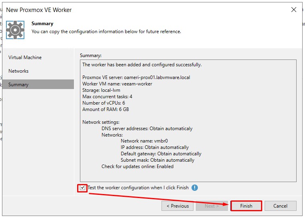This screenshot has height=218, width=305.
Task: Click the Proxmox VE server line in the summary
Action: click(x=136, y=77)
